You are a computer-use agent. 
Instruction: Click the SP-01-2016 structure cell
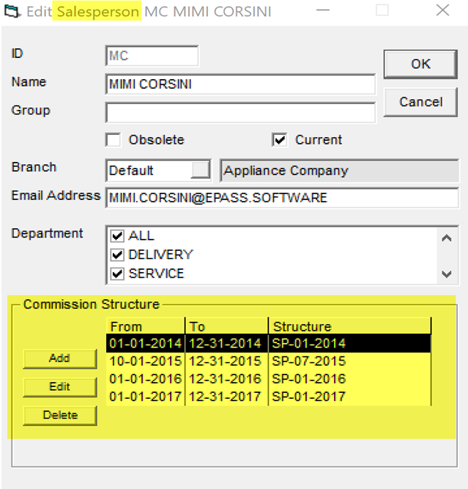[349, 379]
